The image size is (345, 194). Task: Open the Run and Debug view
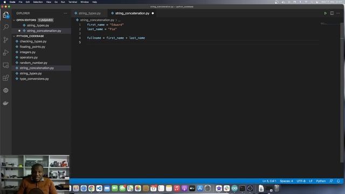tap(6, 52)
